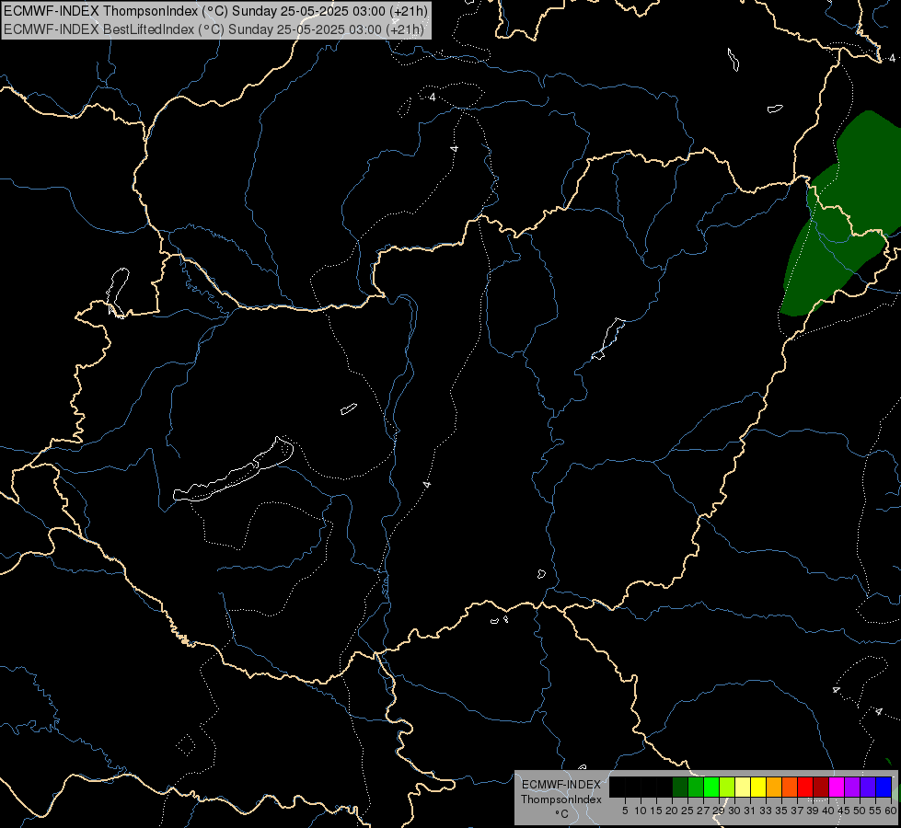901x828 pixels.
Task: Click the legend tick value 33
Action: [766, 811]
